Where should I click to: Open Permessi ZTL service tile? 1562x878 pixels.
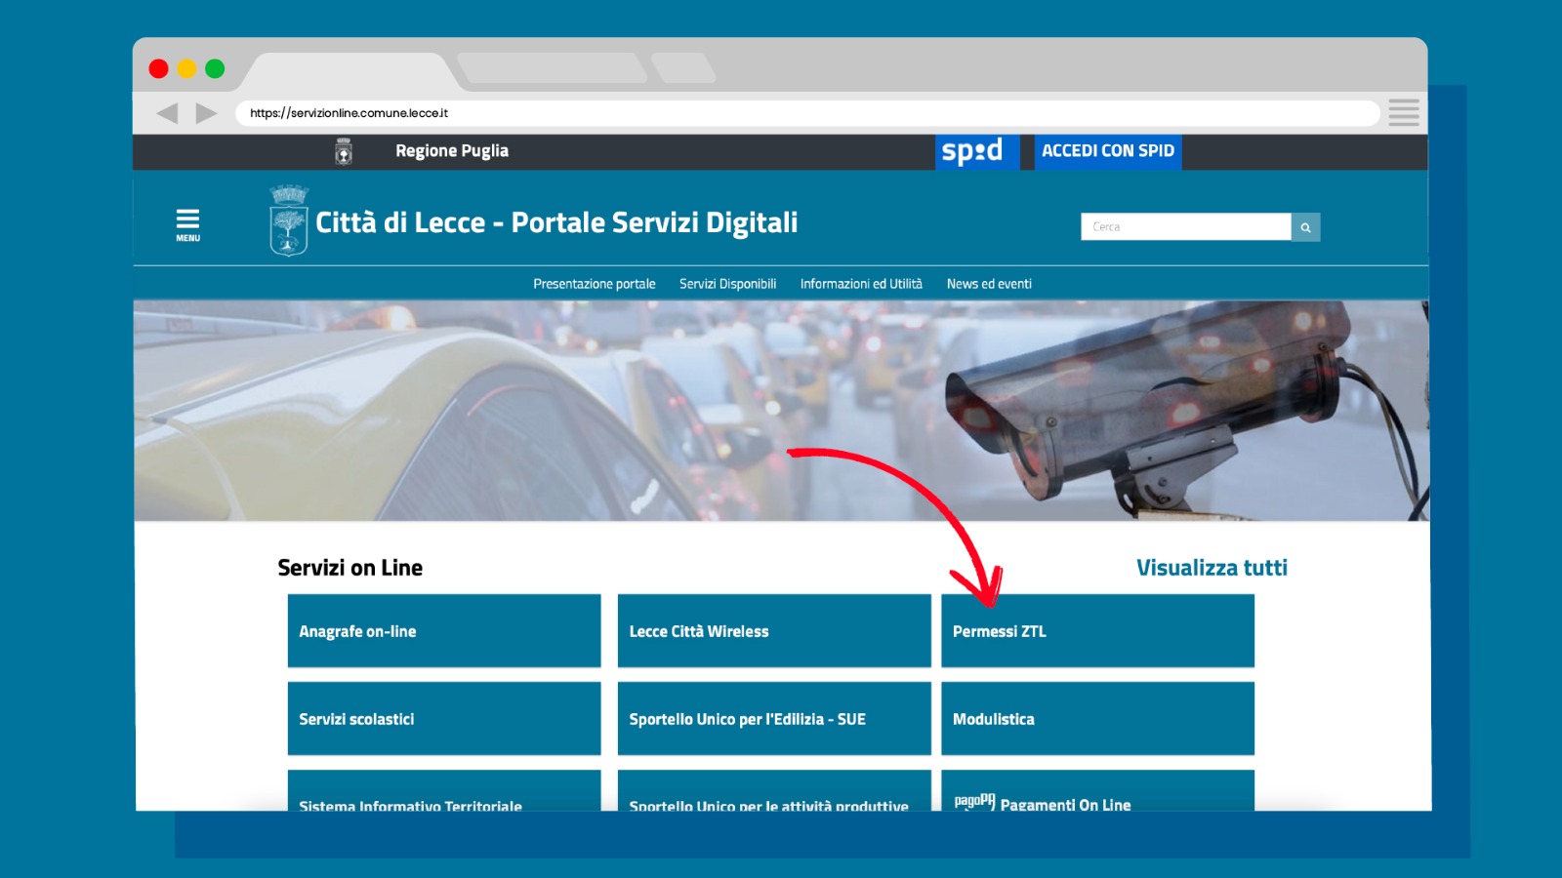[1097, 631]
